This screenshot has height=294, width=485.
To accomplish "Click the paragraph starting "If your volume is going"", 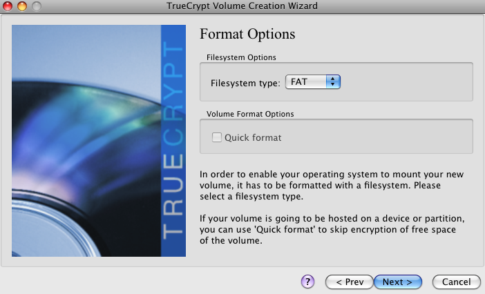I will pos(332,229).
